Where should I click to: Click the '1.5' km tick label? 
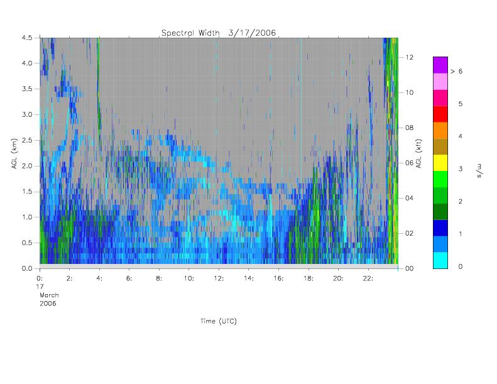point(27,192)
